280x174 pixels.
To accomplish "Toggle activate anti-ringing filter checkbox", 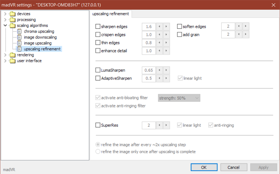I will pos(98,106).
